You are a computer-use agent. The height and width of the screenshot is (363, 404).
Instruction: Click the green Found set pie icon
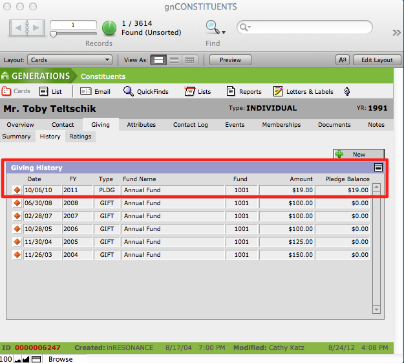tap(109, 28)
